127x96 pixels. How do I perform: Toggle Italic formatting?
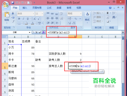(x=23, y=19)
